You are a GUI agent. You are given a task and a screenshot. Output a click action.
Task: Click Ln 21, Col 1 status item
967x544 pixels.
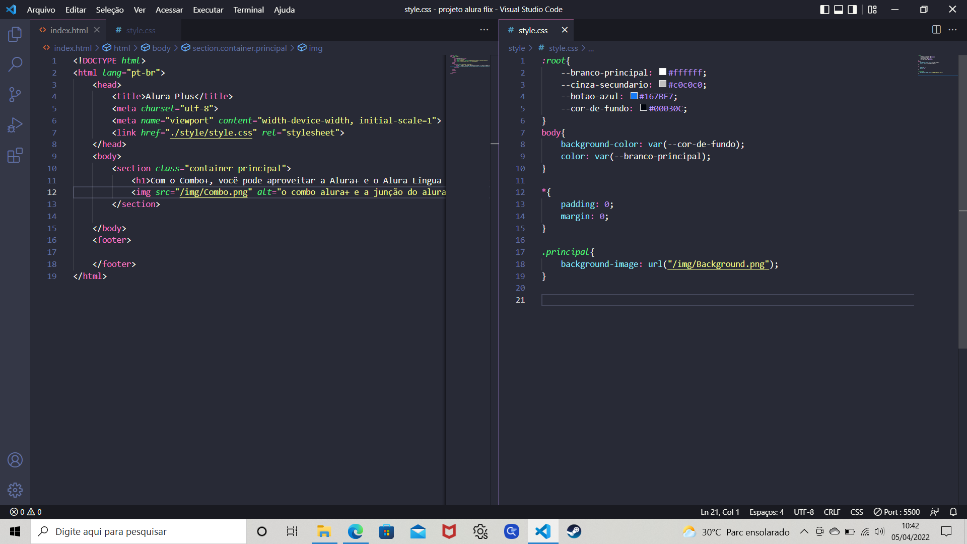coord(720,512)
